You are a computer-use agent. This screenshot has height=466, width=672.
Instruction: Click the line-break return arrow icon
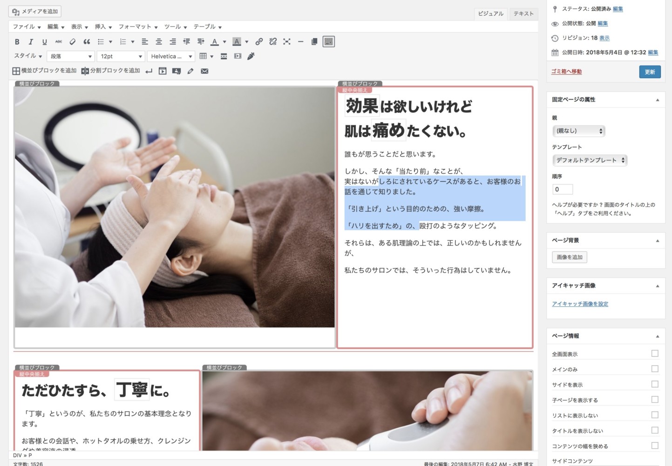149,71
